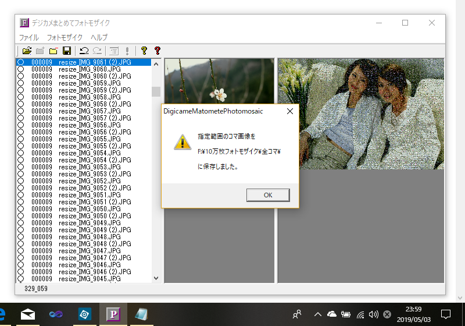Click the grey exclamation mark toolbar icon
Screen dimensions: 465x326
127,51
